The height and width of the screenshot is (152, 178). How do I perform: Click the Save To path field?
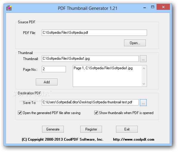click(90, 102)
